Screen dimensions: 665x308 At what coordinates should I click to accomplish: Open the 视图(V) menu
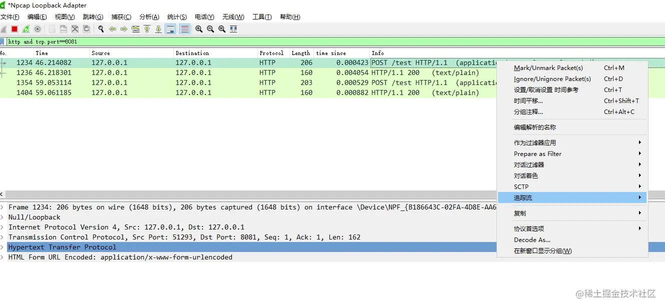click(65, 17)
